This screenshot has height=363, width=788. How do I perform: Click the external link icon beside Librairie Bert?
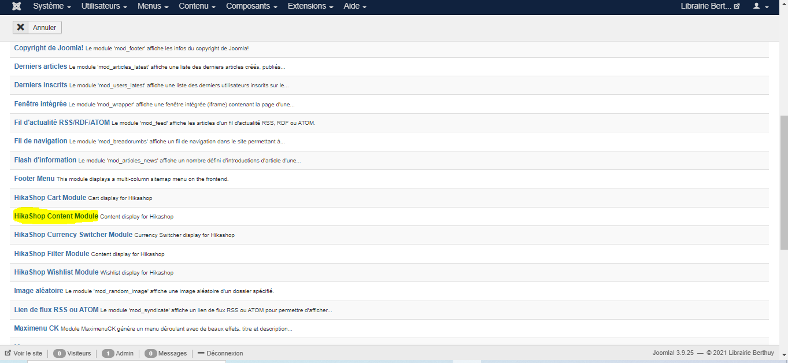click(x=737, y=6)
